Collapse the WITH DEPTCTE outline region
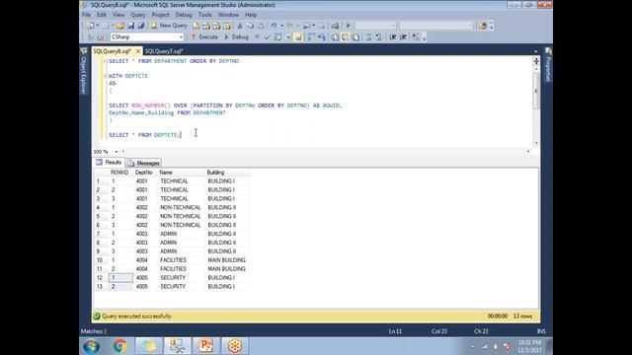This screenshot has width=632, height=355. coord(106,76)
